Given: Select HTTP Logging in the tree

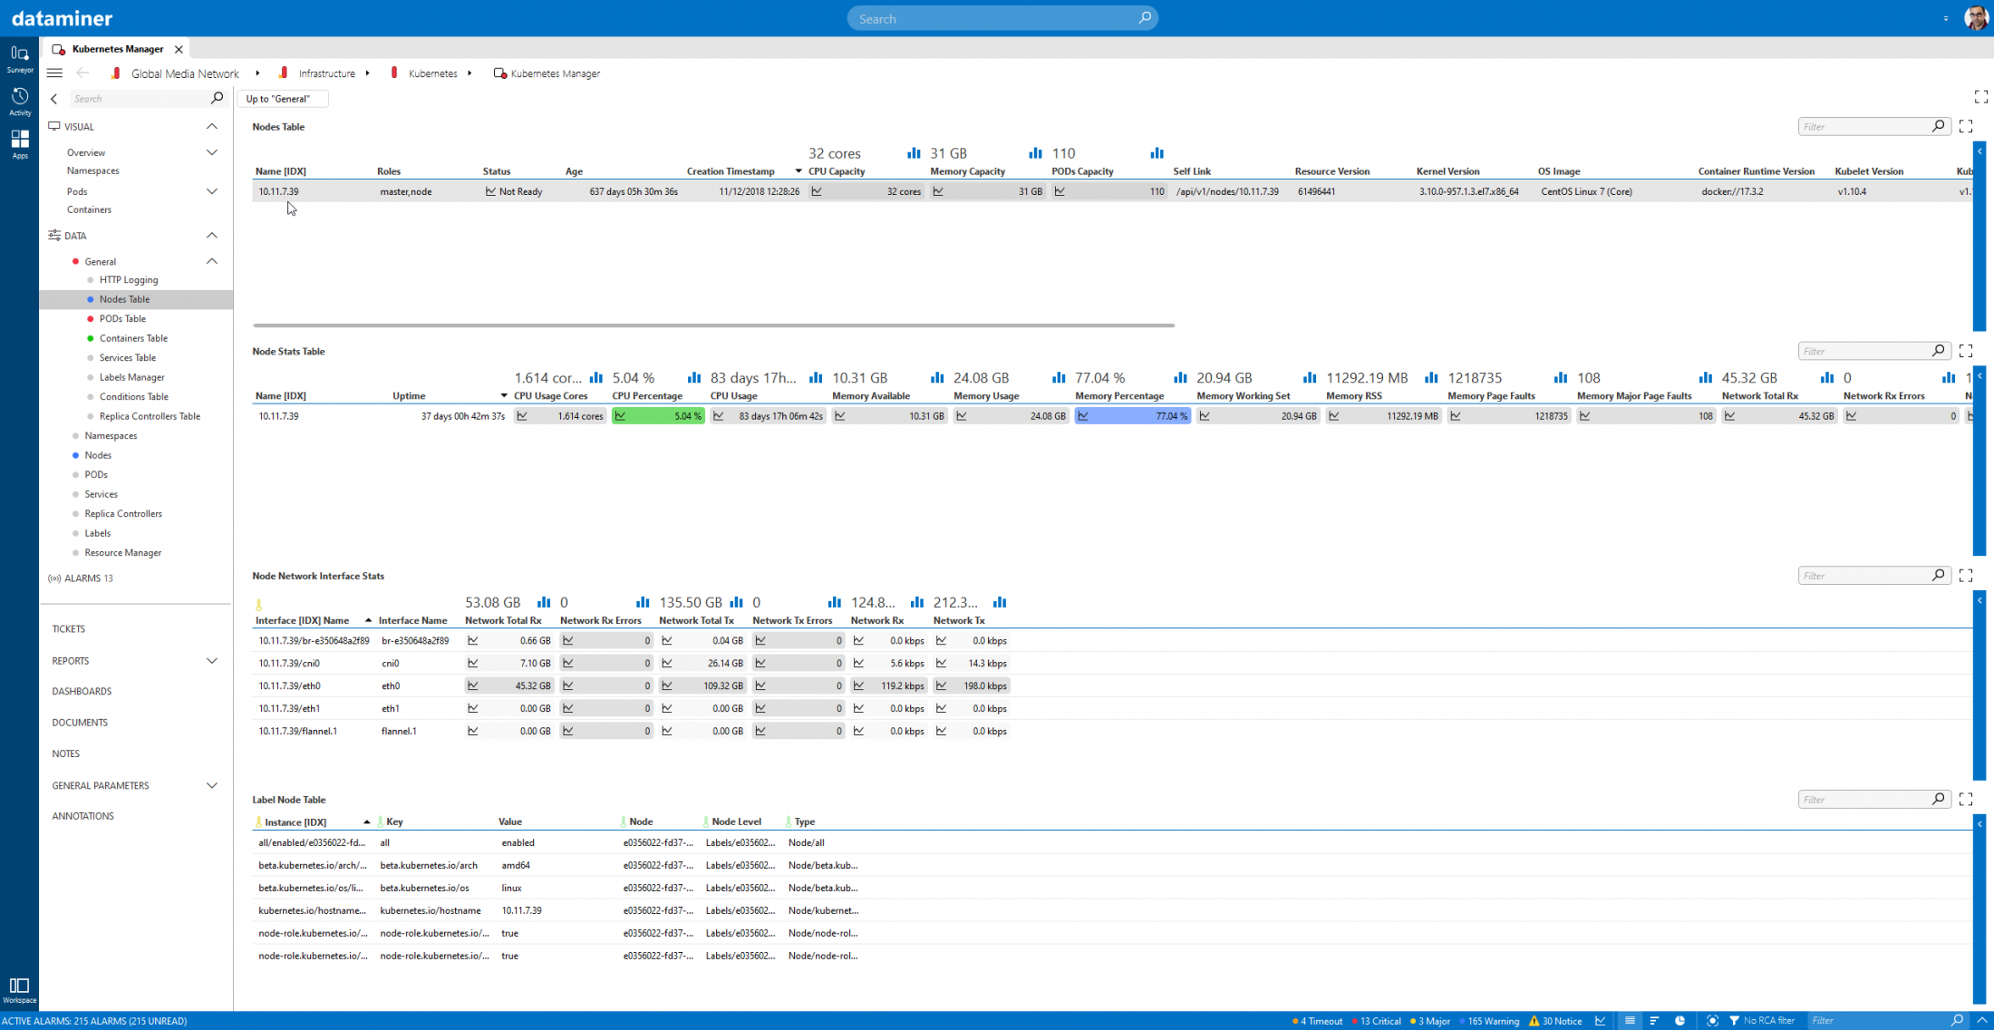Looking at the screenshot, I should tap(129, 279).
